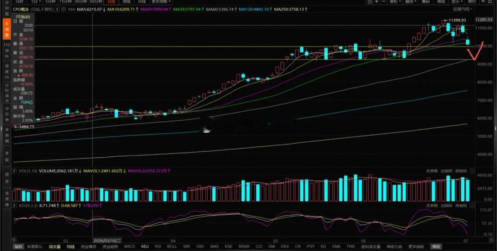
Task: Click the zoom-in plus icon
Action: [x=377, y=2]
